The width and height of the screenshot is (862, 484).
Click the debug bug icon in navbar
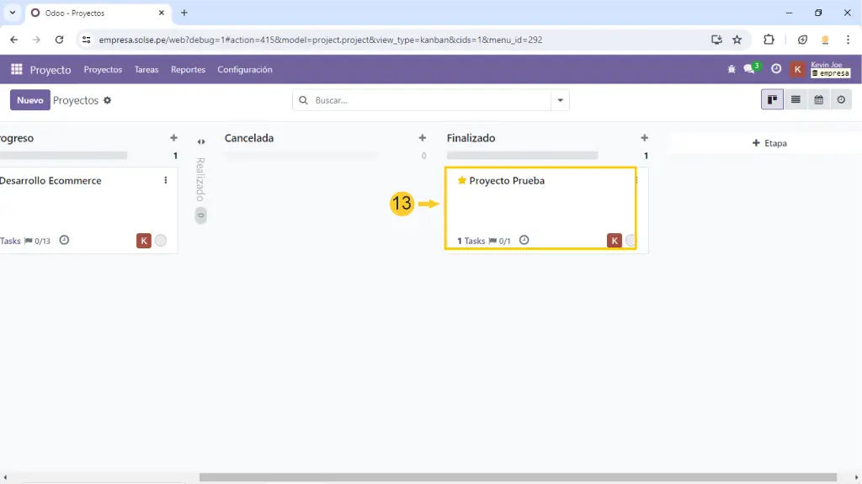pos(732,70)
